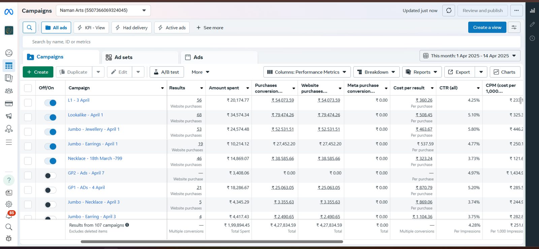Switch to the Ad sets tab
This screenshot has height=249, width=539.
(x=140, y=57)
